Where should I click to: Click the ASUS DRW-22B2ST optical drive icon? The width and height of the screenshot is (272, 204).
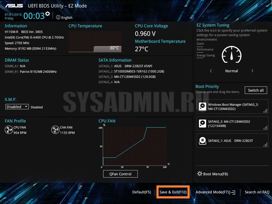click(x=203, y=141)
